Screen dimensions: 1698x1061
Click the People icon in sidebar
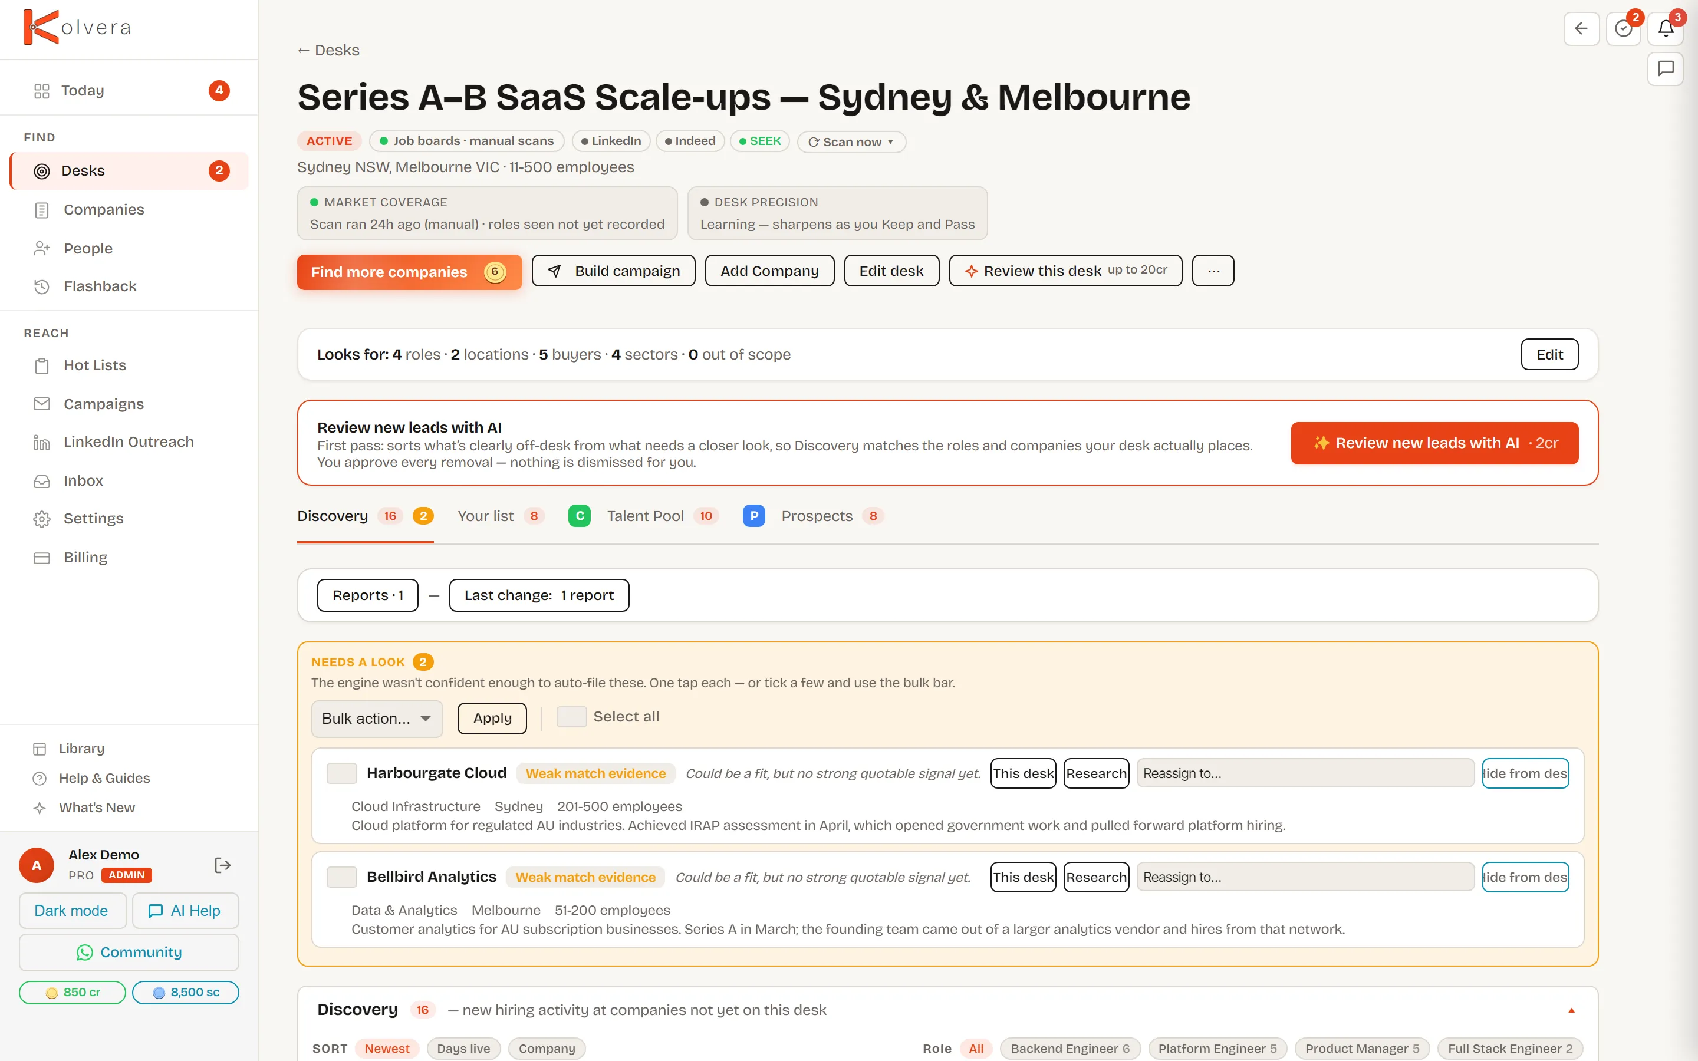pos(42,248)
